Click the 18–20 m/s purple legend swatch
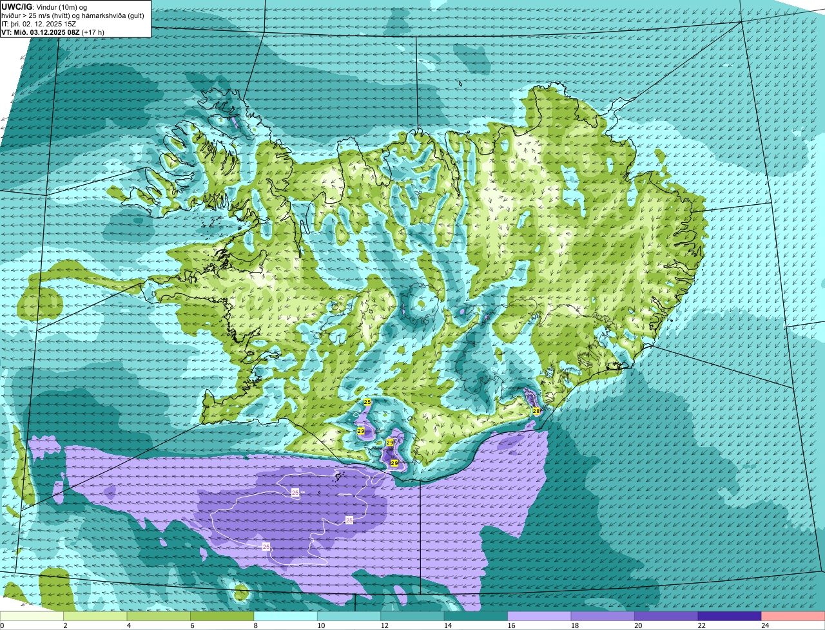This screenshot has width=825, height=630. click(603, 616)
